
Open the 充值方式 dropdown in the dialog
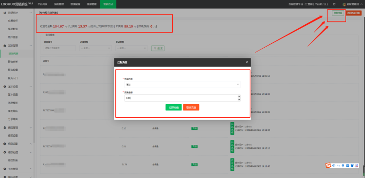pyautogui.click(x=182, y=85)
